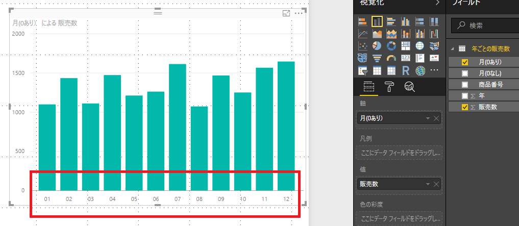Select the 12 month bar

pyautogui.click(x=286, y=126)
